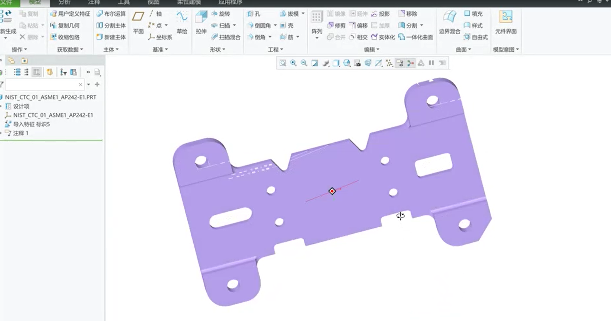
Task: Click the 布尔运算 boolean operations button
Action: click(111, 14)
